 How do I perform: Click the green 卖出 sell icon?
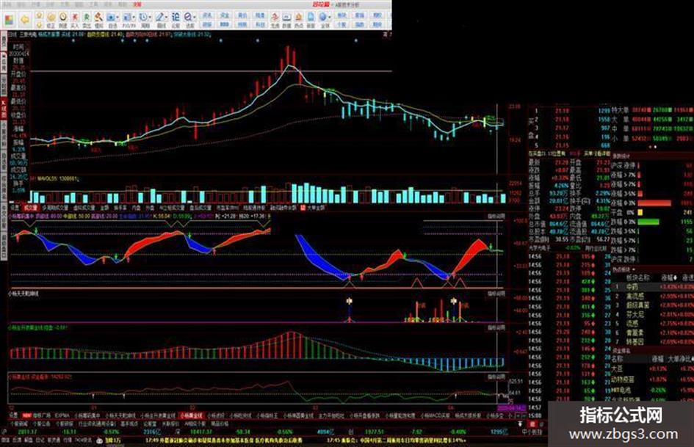87,21
